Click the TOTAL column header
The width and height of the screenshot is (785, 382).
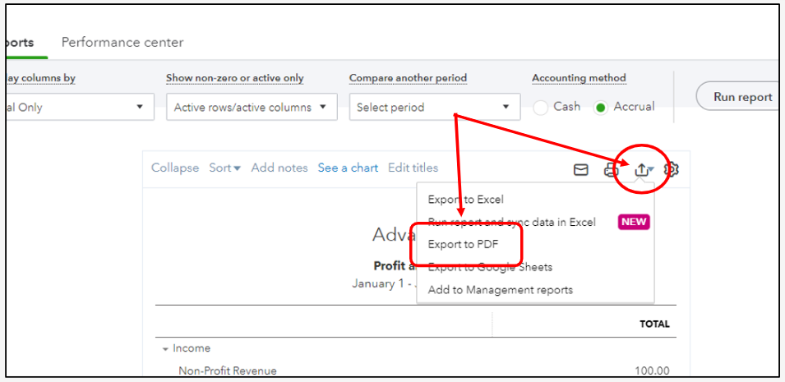[654, 324]
